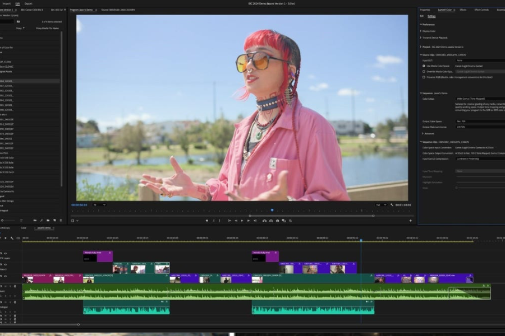Image resolution: width=505 pixels, height=336 pixels.
Task: Open the Effects panel tab
Action: [463, 10]
